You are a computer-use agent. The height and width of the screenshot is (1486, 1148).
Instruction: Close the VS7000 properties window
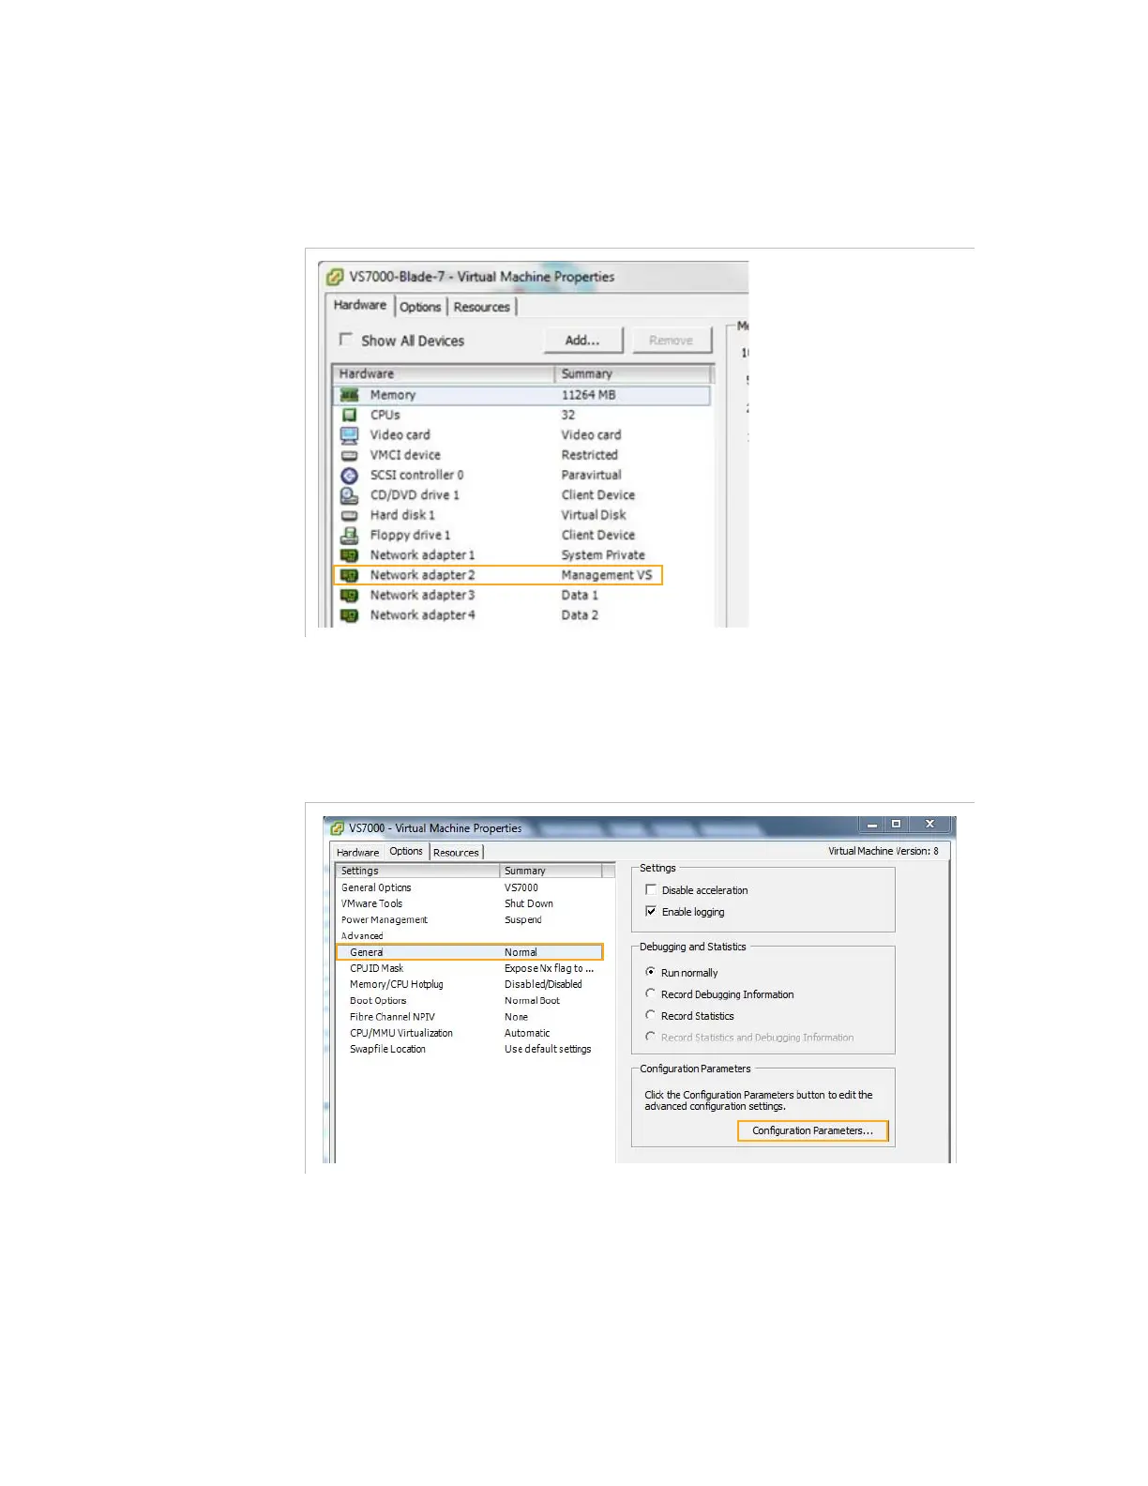[929, 825]
